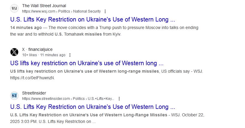245x128 pixels.
Task: Click the snippet mentioning Tomahawk missiles
Action: (x=90, y=34)
